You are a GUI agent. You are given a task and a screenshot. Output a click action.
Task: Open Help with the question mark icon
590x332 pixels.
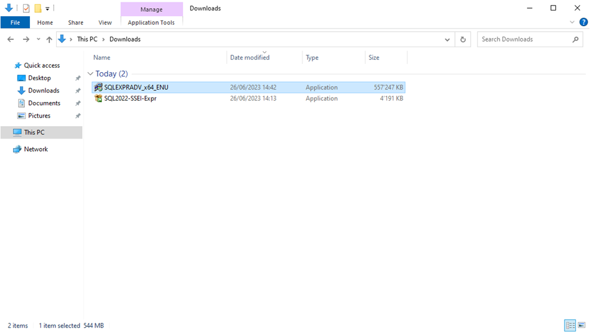[583, 22]
